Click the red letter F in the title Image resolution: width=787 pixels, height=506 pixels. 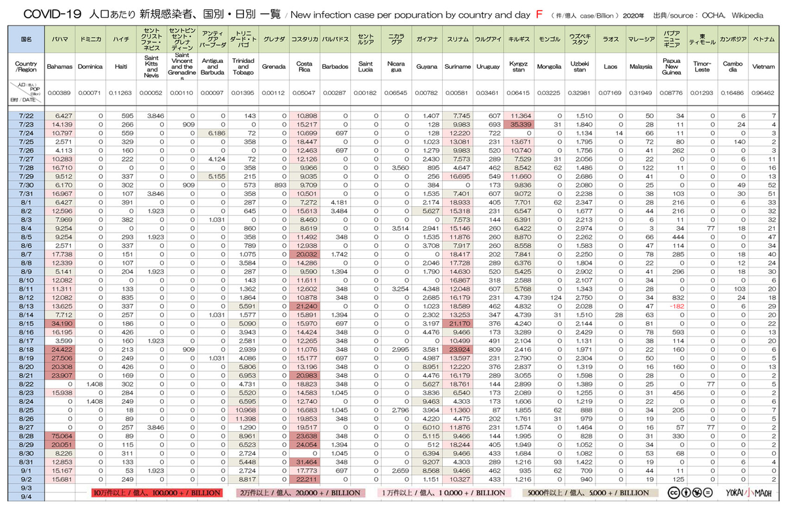coord(538,14)
